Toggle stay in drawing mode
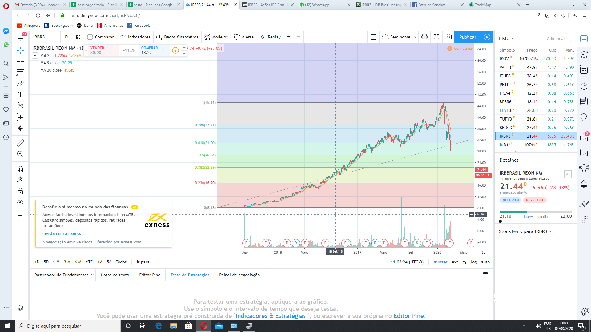591x332 pixels. (x=20, y=180)
